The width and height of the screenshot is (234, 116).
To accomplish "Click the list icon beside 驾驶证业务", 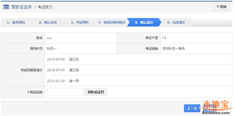I will click(6, 7).
